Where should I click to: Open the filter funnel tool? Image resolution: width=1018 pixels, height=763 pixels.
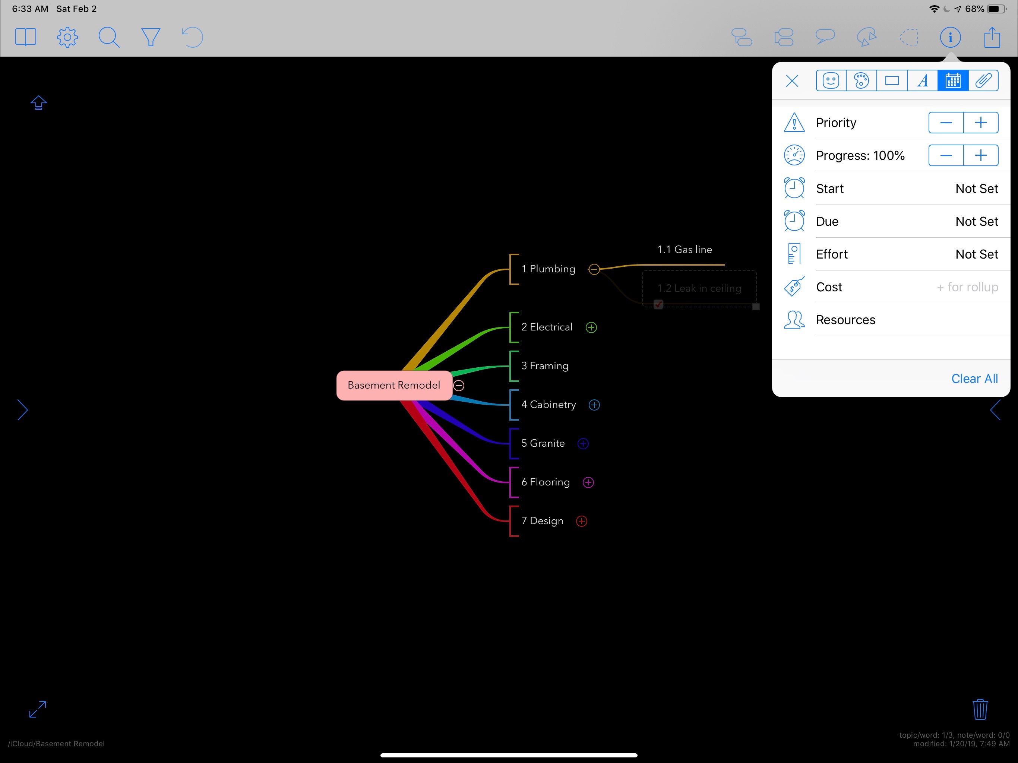151,37
